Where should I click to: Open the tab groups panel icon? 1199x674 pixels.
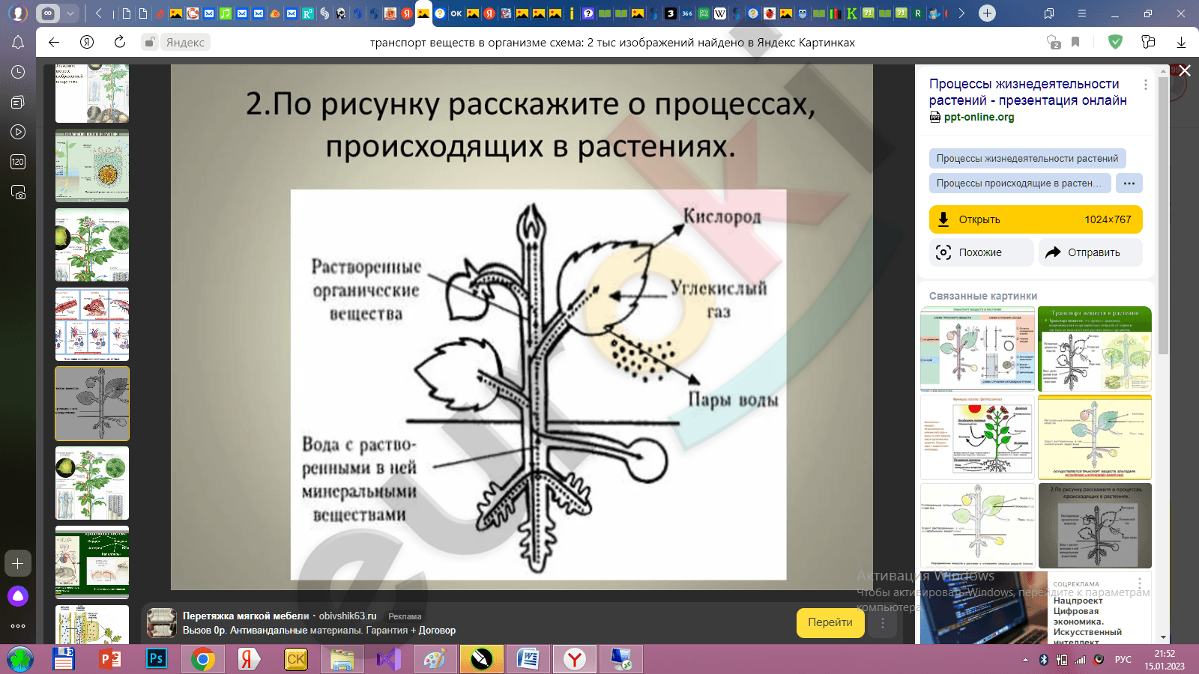click(x=1049, y=13)
